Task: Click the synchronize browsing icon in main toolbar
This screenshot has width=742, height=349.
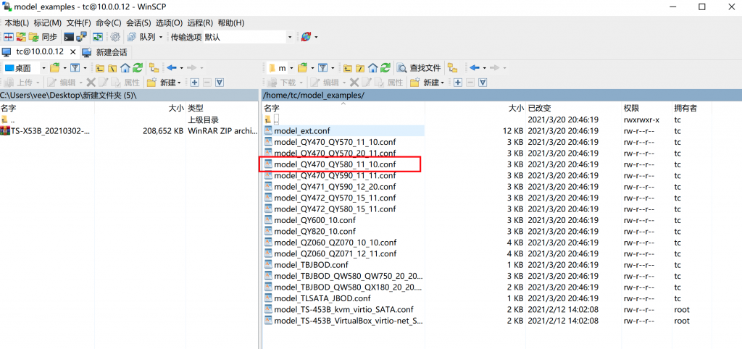Action: pos(21,37)
